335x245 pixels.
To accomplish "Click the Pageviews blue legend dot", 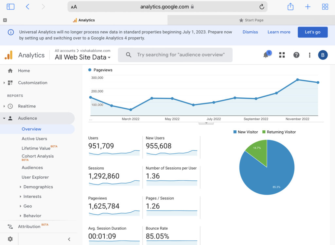I will coord(90,70).
